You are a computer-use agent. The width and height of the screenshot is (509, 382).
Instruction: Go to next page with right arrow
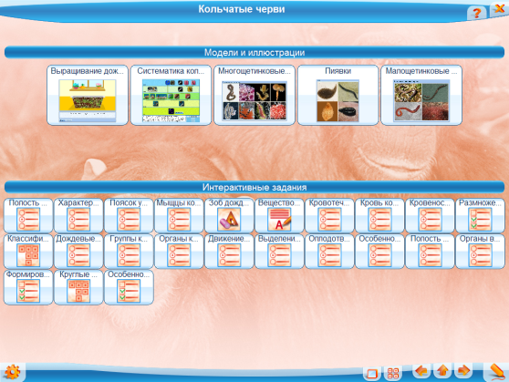[463, 371]
